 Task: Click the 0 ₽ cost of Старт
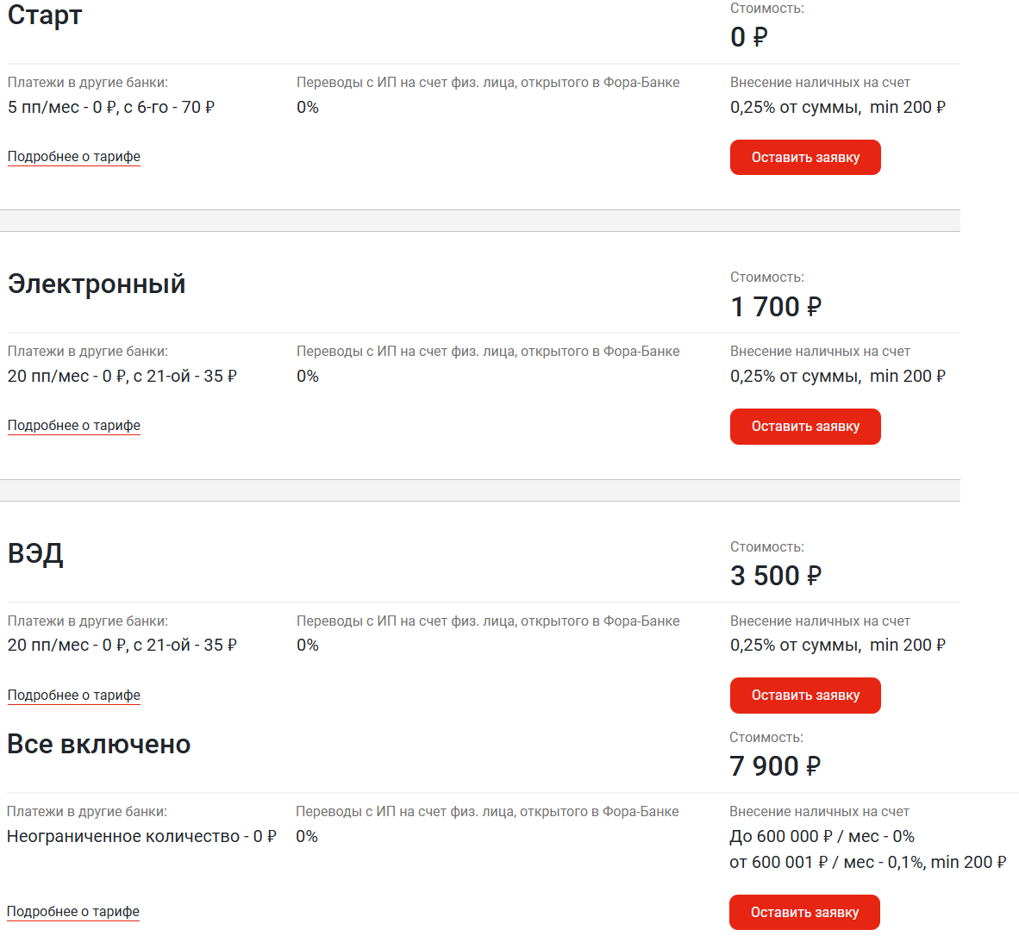click(x=748, y=37)
